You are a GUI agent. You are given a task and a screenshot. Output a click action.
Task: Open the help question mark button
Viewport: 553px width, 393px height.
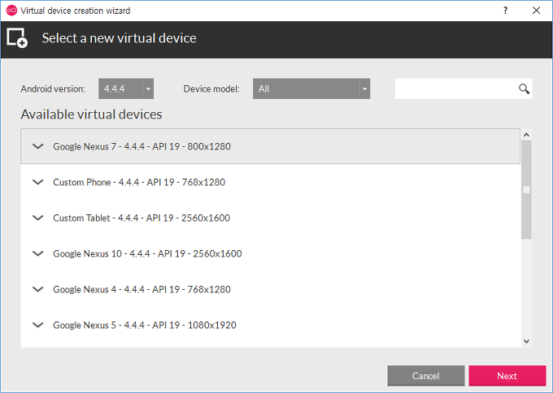pos(505,11)
